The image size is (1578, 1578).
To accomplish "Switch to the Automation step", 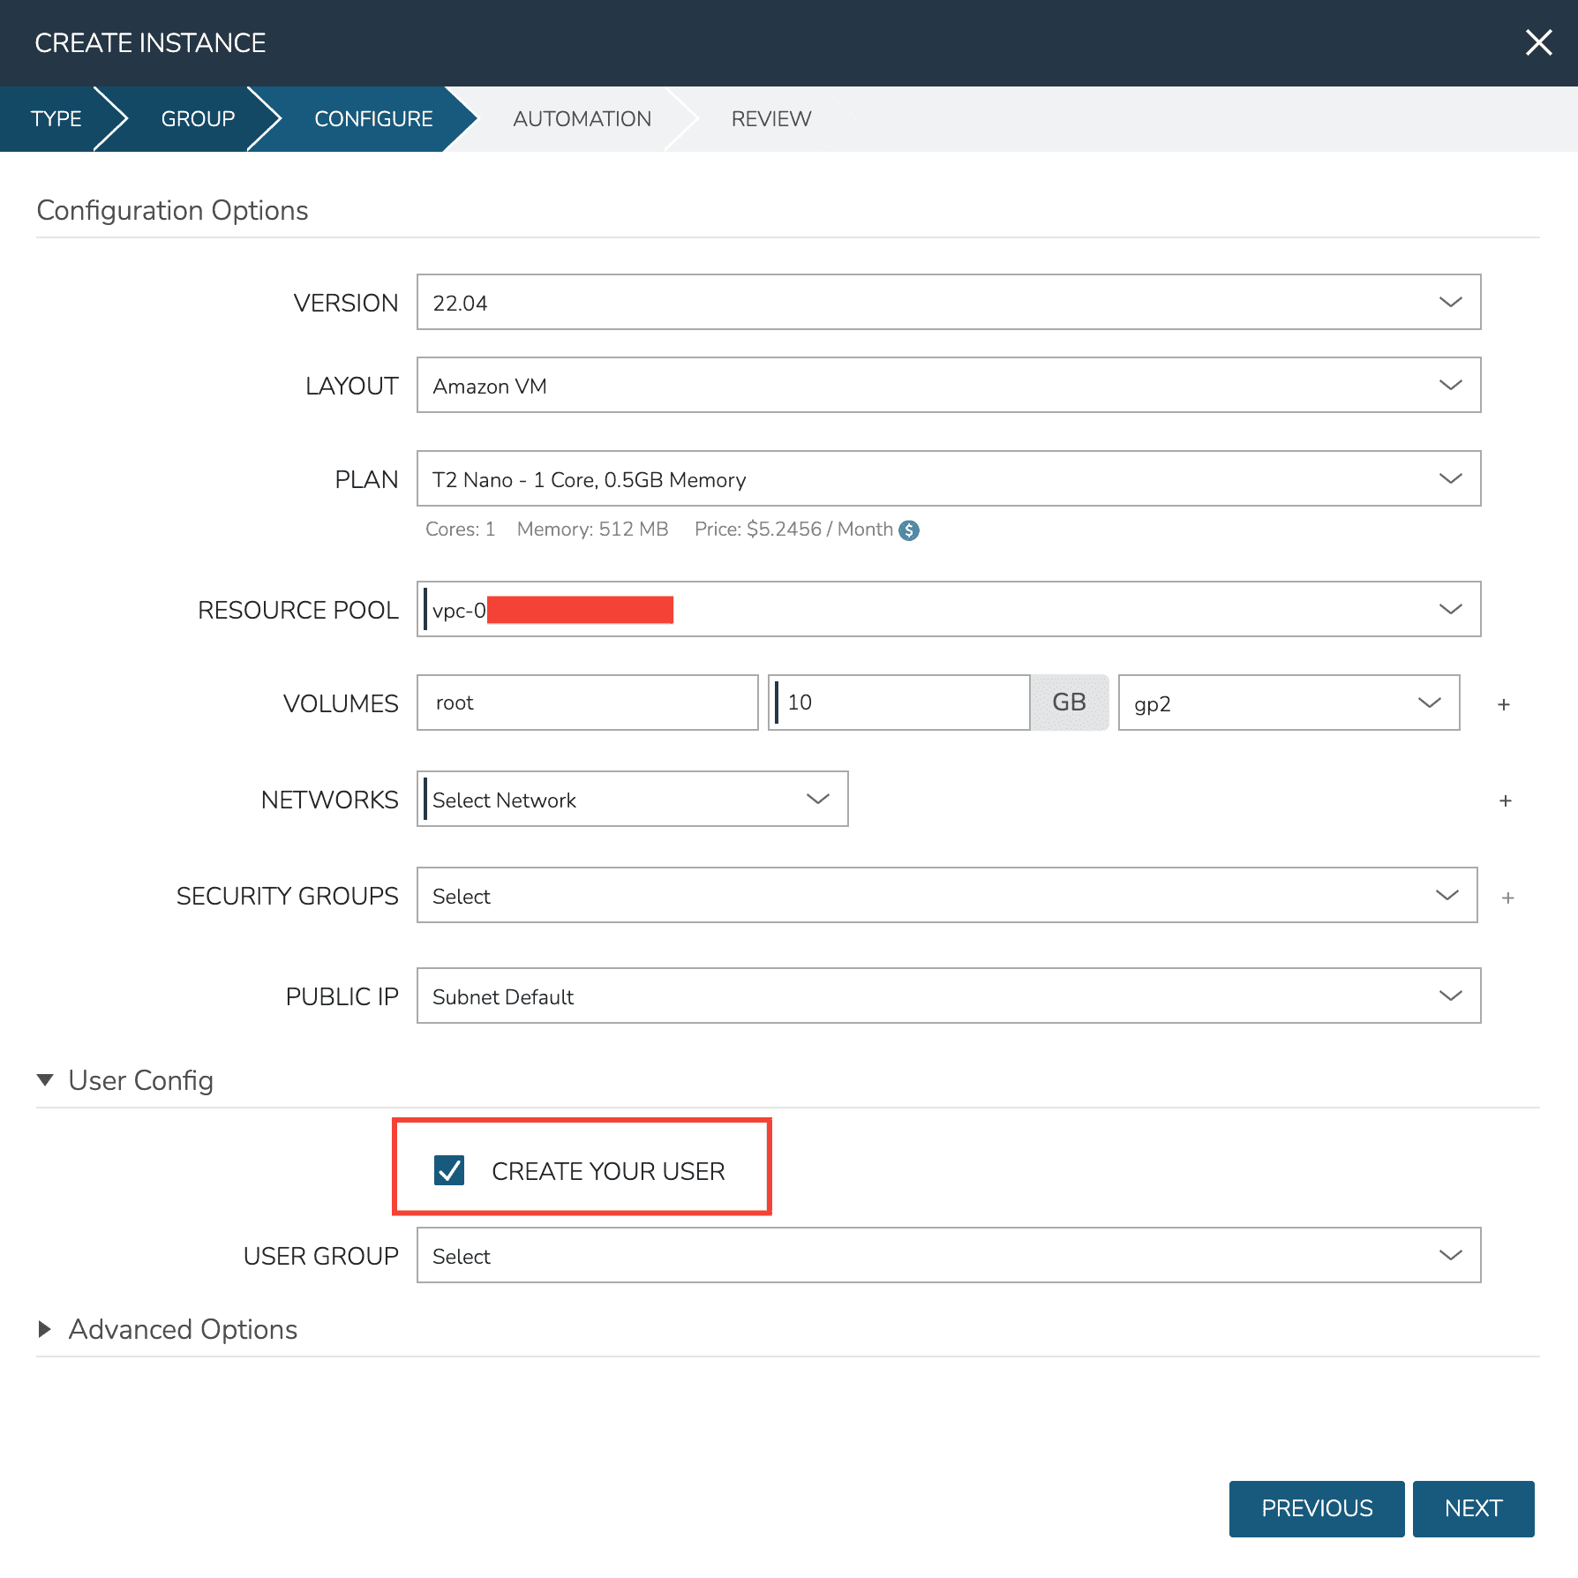I will coord(582,119).
